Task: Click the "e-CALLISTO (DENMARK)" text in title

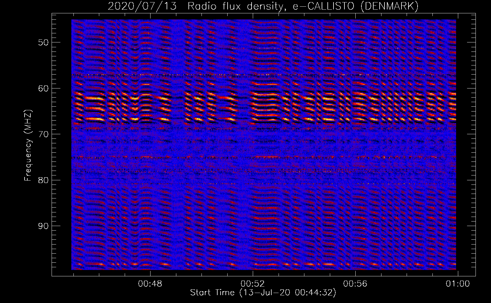Action: point(355,6)
